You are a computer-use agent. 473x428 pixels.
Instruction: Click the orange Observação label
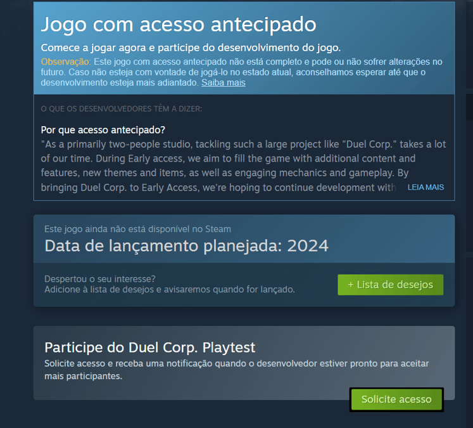pyautogui.click(x=65, y=62)
